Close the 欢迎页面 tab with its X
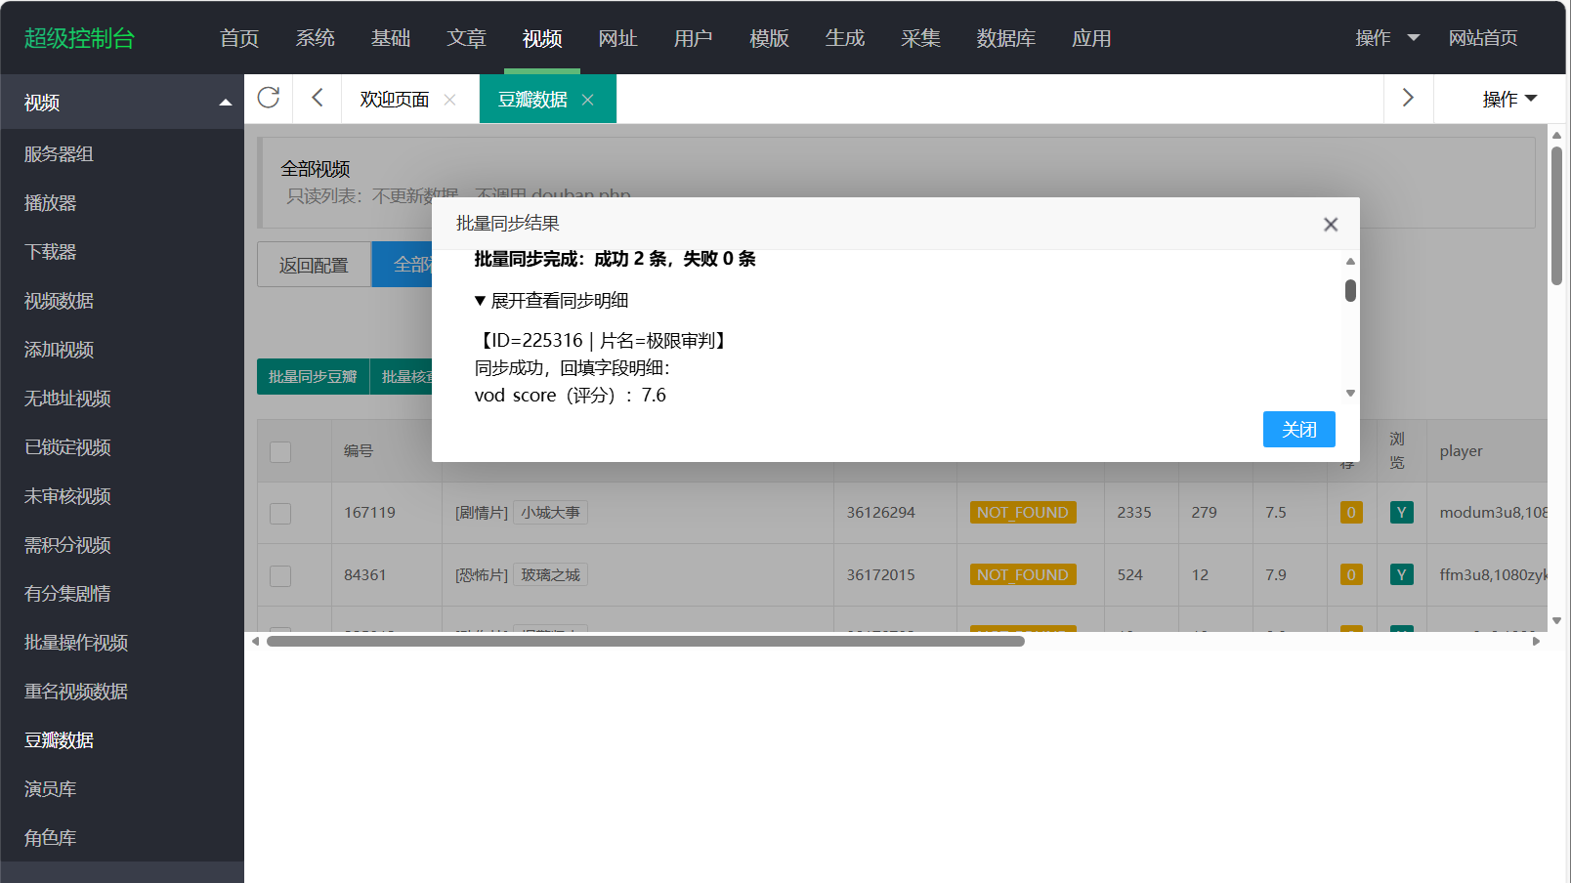 tap(449, 100)
